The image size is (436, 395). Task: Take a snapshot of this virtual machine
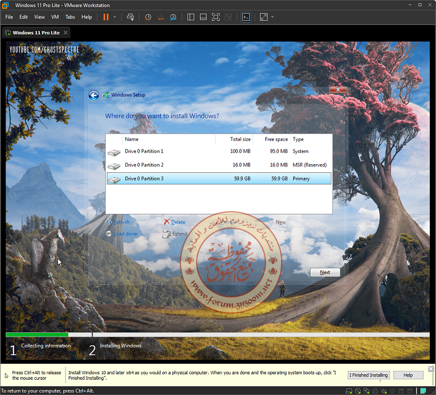pyautogui.click(x=148, y=17)
